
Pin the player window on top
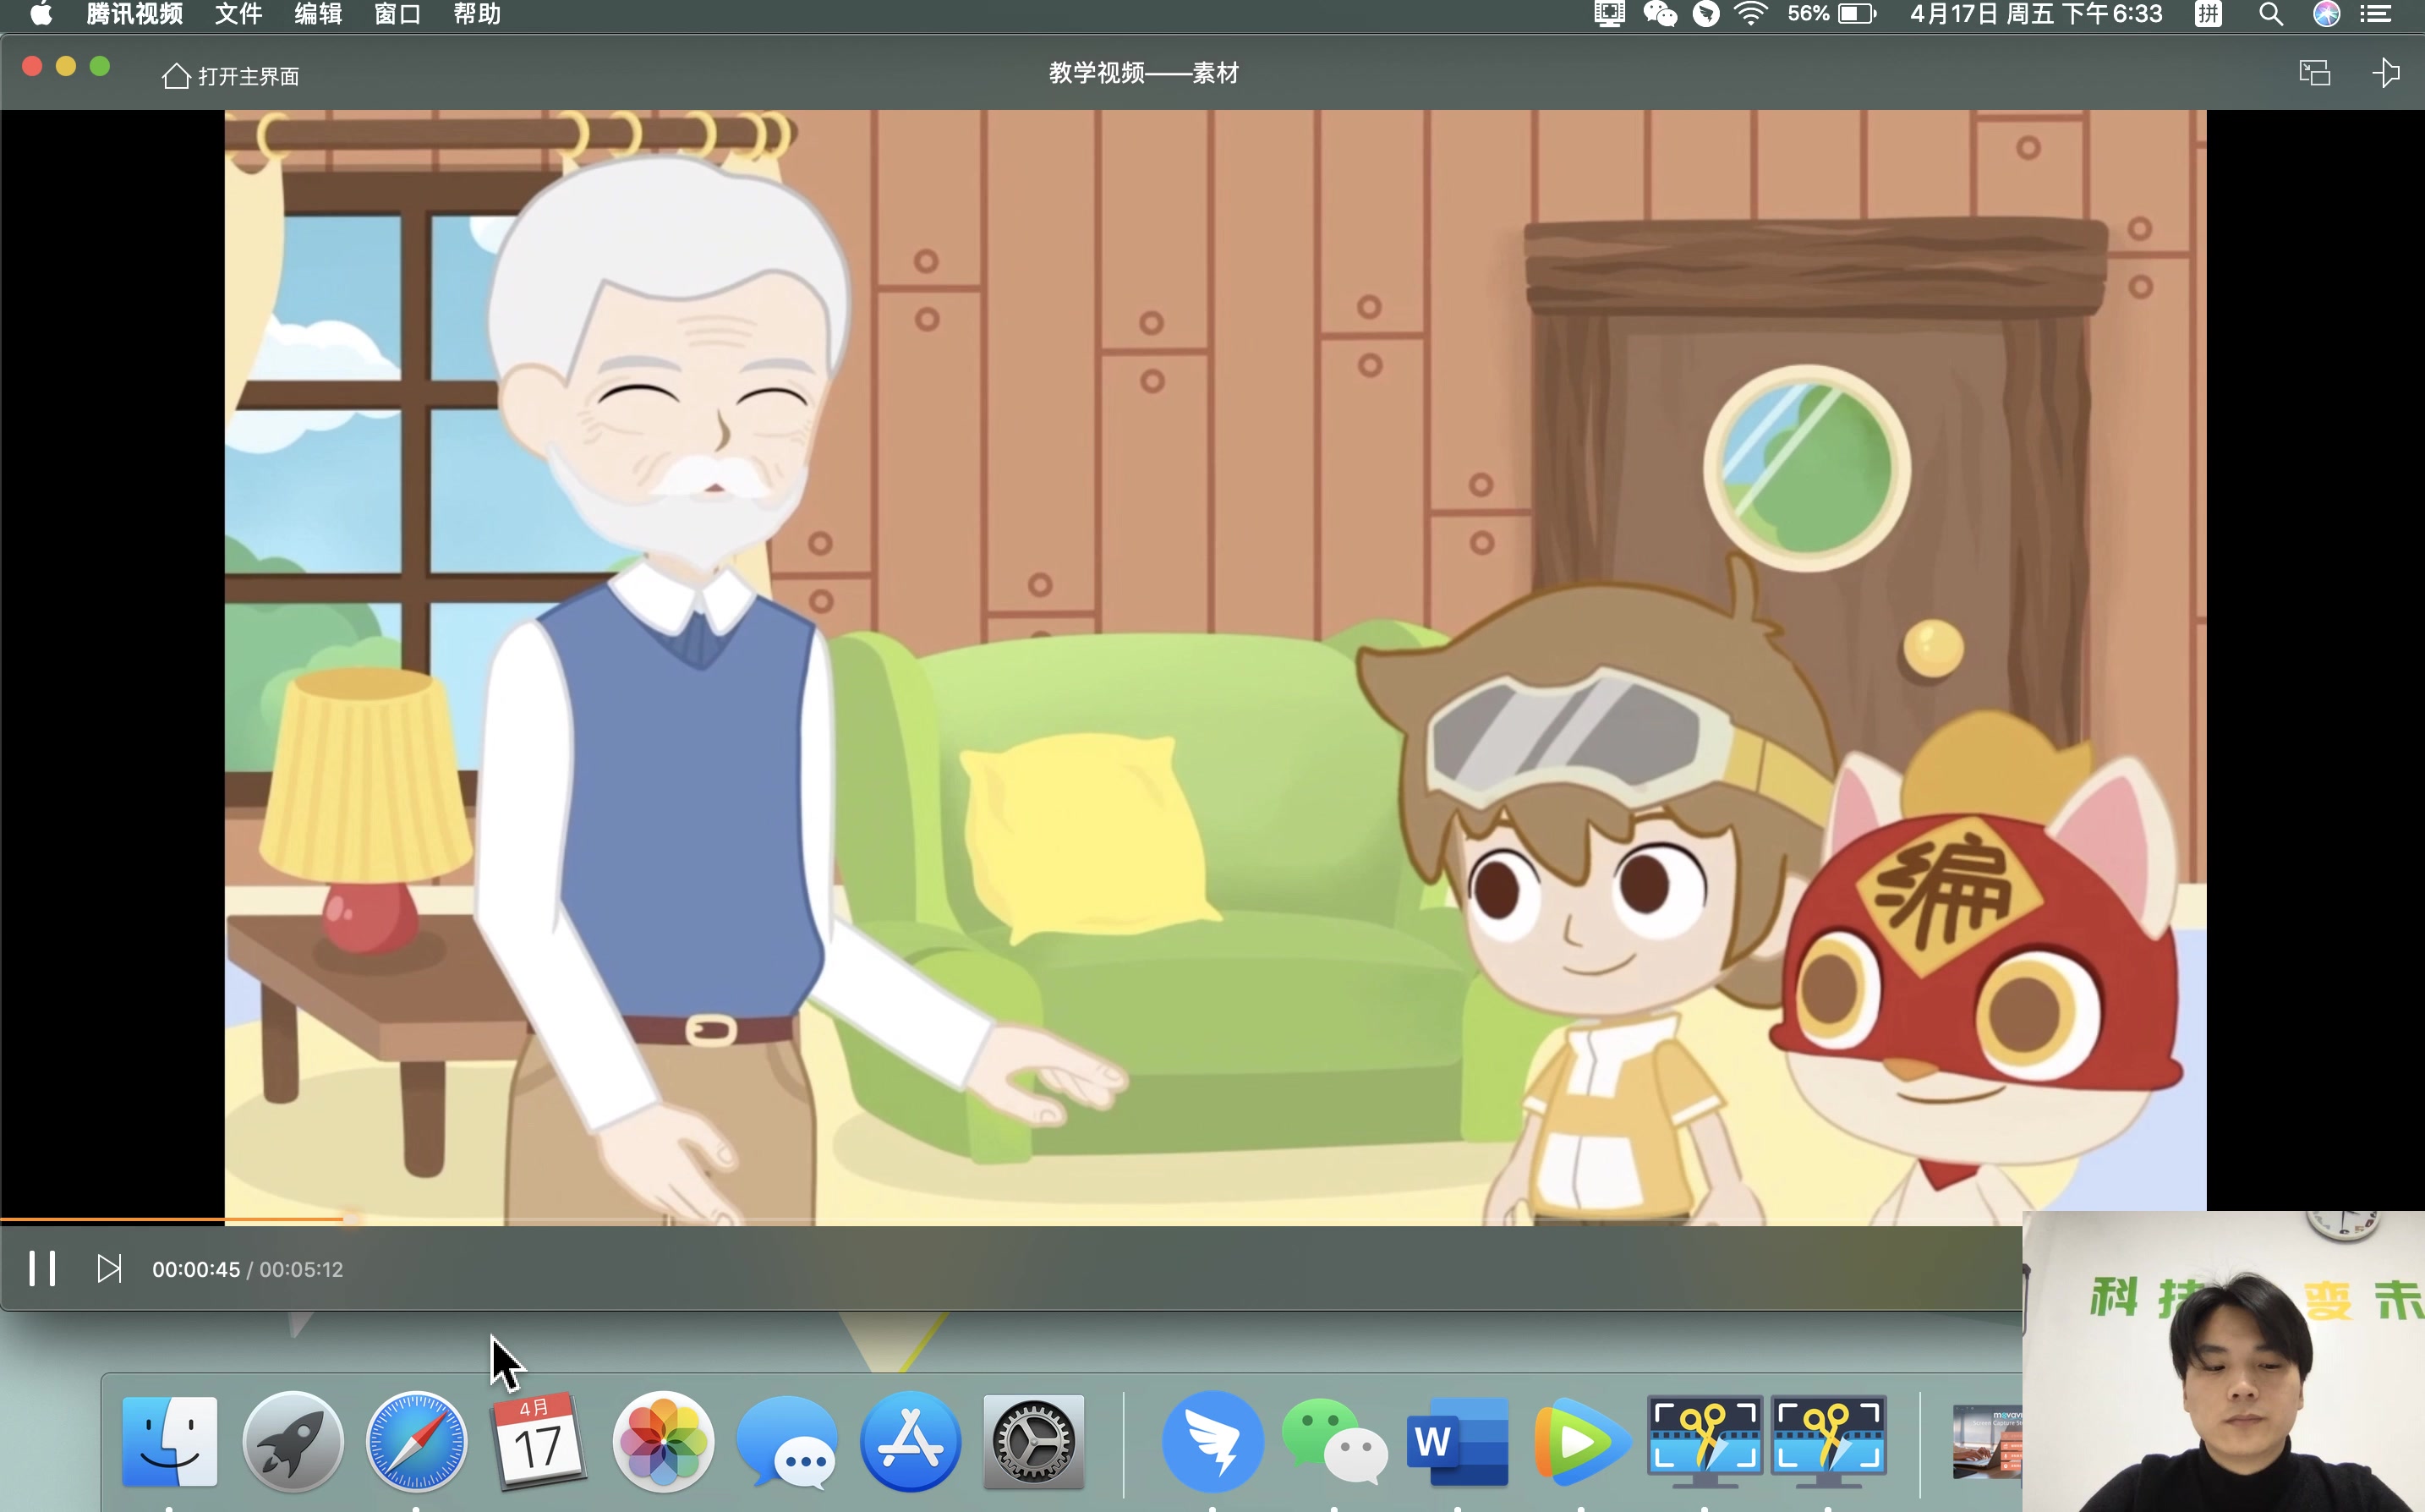(x=2387, y=73)
